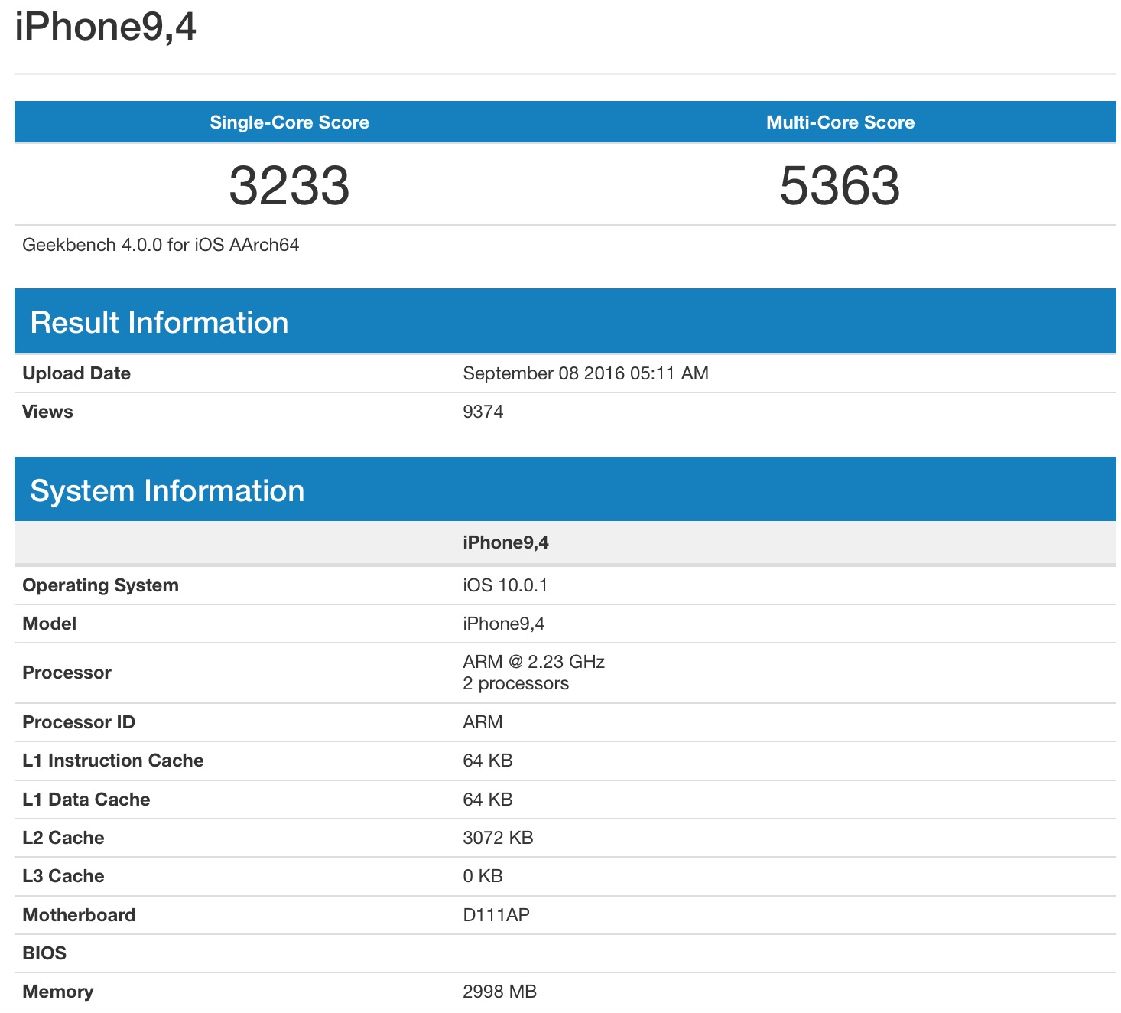
Task: Select the Multi-Core Score header
Action: click(x=840, y=122)
